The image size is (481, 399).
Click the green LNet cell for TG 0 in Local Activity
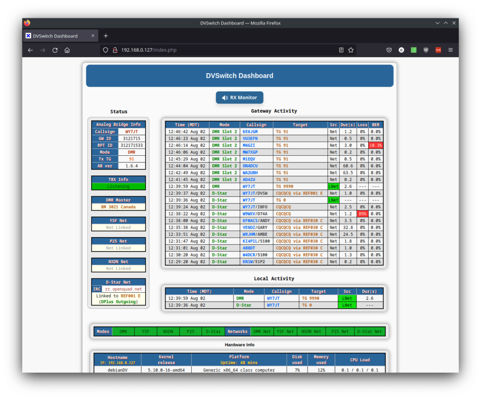tap(347, 305)
